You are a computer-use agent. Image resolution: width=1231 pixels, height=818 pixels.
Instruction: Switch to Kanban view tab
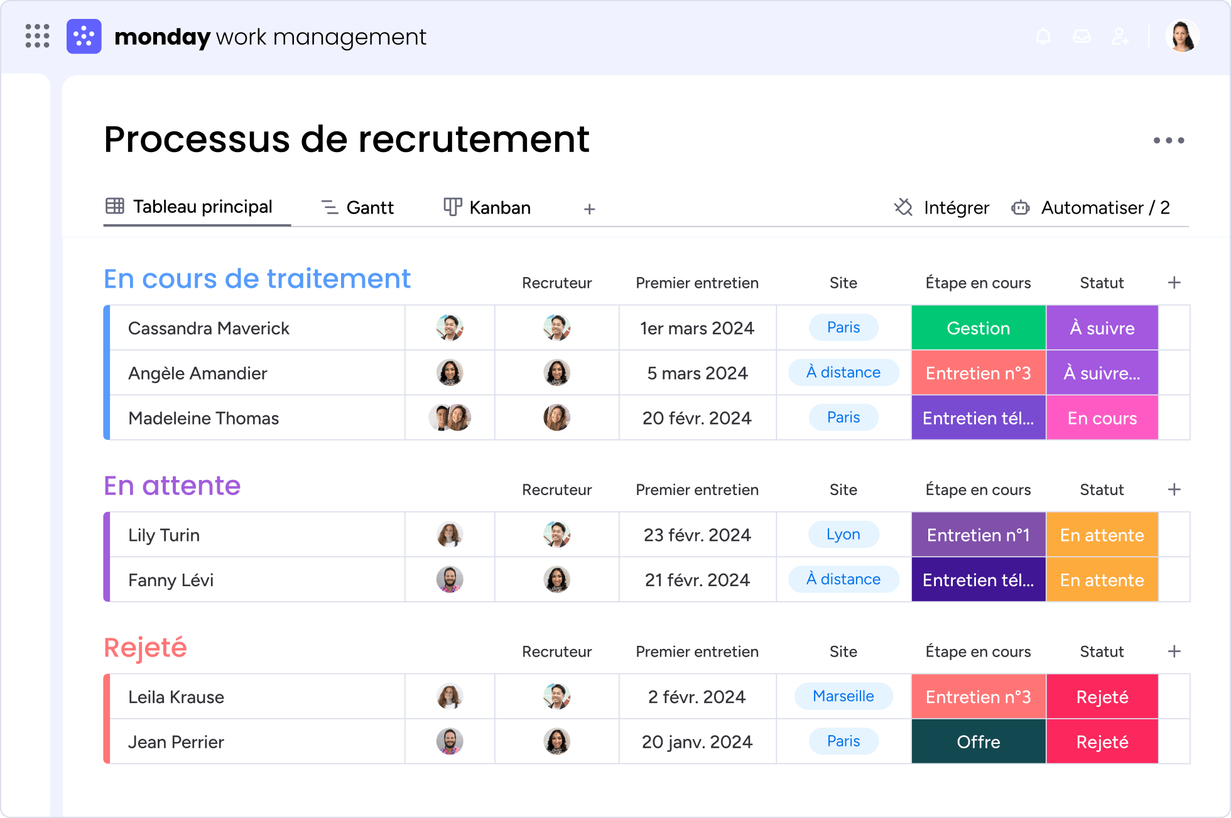pyautogui.click(x=487, y=207)
